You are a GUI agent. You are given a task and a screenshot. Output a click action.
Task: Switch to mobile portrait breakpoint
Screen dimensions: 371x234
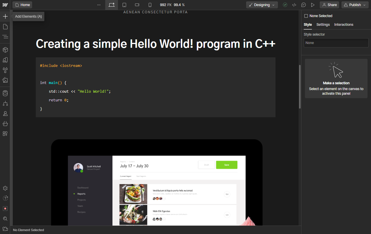point(150,5)
